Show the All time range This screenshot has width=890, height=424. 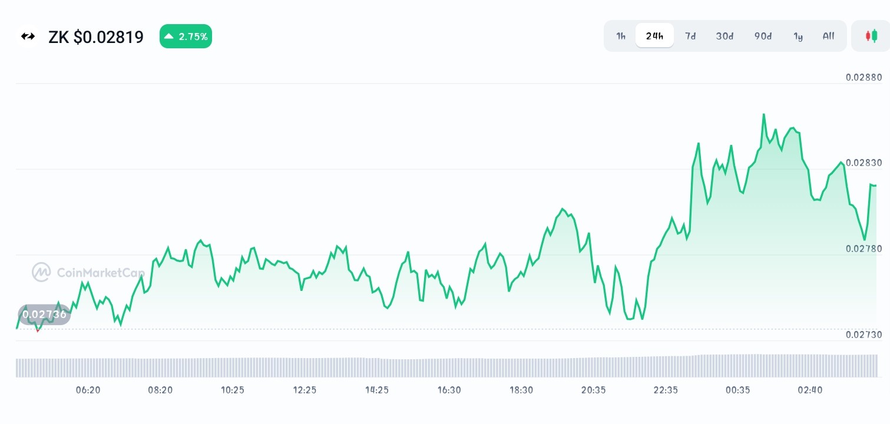(x=828, y=36)
